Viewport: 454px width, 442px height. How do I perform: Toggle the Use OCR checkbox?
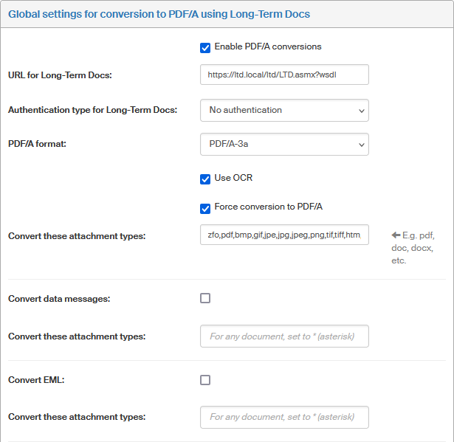pos(205,179)
